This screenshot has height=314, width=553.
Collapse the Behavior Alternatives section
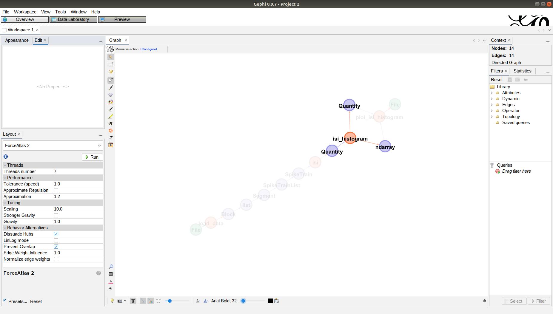(x=5, y=228)
